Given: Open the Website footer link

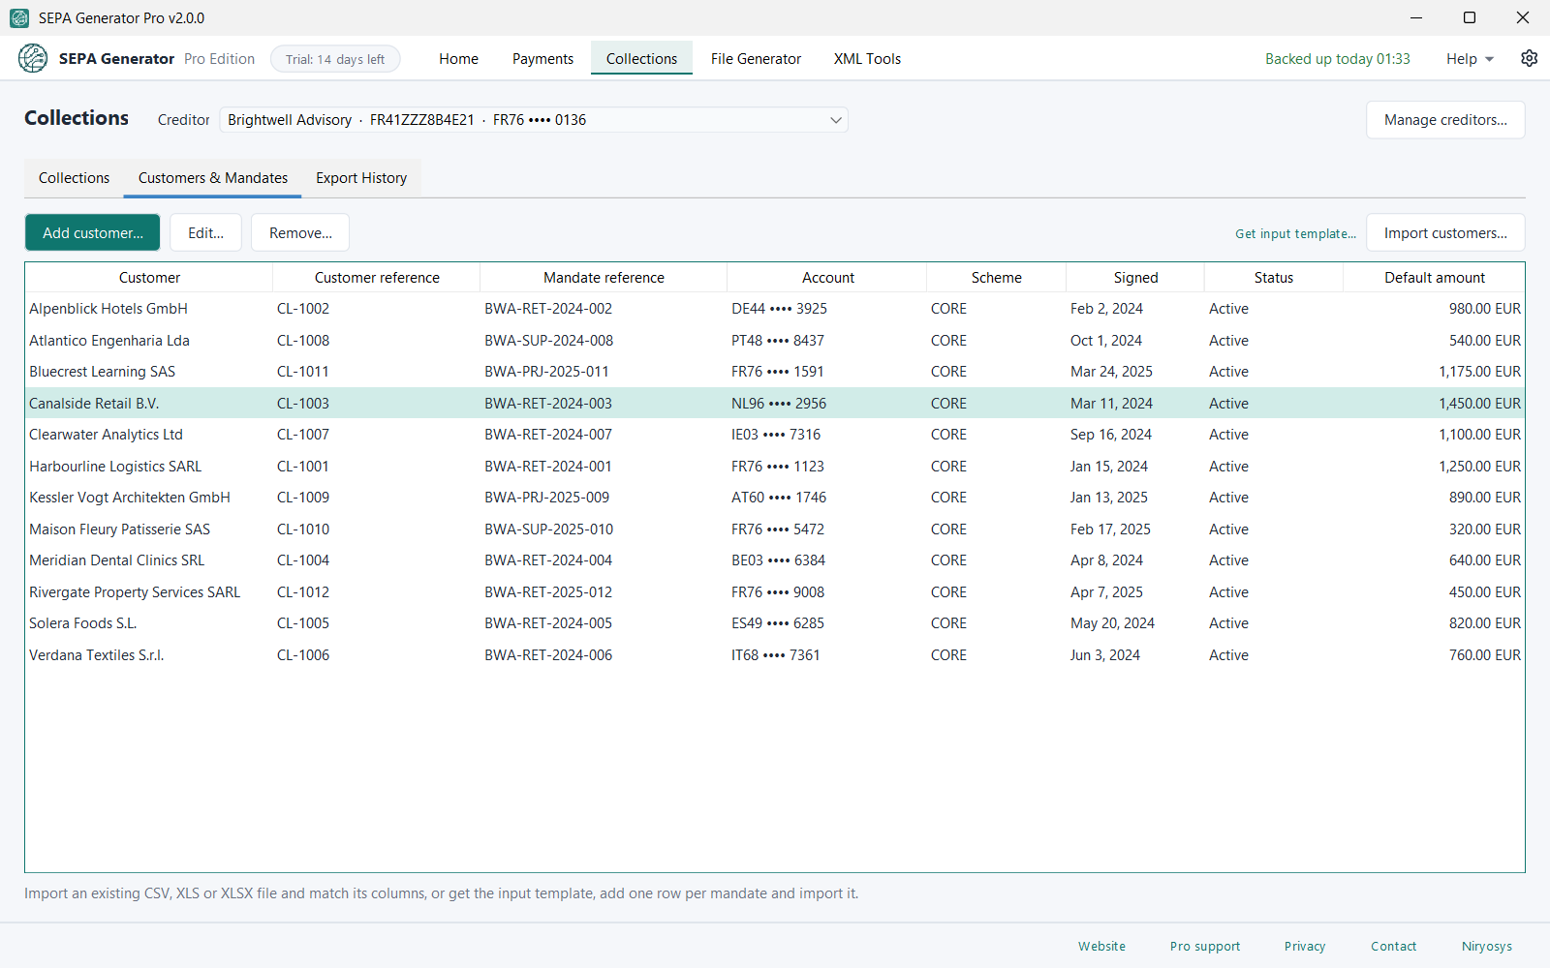Looking at the screenshot, I should click(x=1101, y=947).
